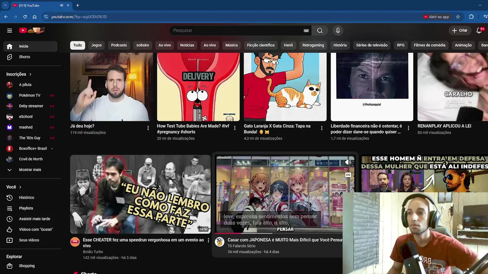Image resolution: width=488 pixels, height=274 pixels.
Task: Open the orange cat short thumbnail
Action: (x=285, y=87)
